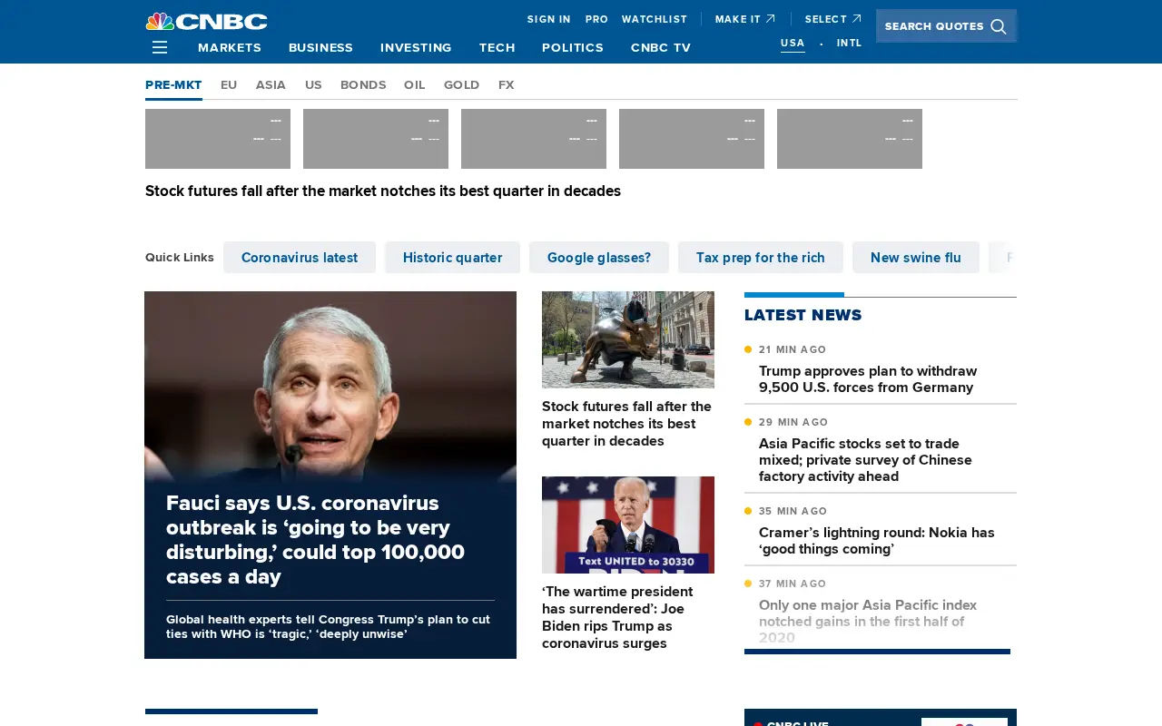Open the Watchlist link
Screen dimensions: 1162x726
[655, 19]
